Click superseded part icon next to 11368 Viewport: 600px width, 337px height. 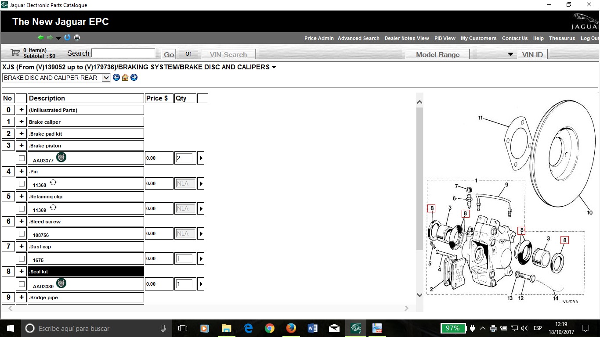[x=53, y=183]
